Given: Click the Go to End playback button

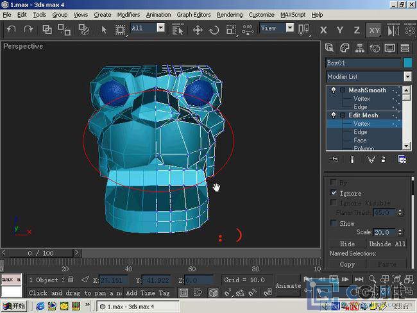Looking at the screenshot, I should pos(359,279).
